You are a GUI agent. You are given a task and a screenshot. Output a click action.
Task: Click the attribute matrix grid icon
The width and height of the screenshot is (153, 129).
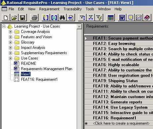click(111, 18)
